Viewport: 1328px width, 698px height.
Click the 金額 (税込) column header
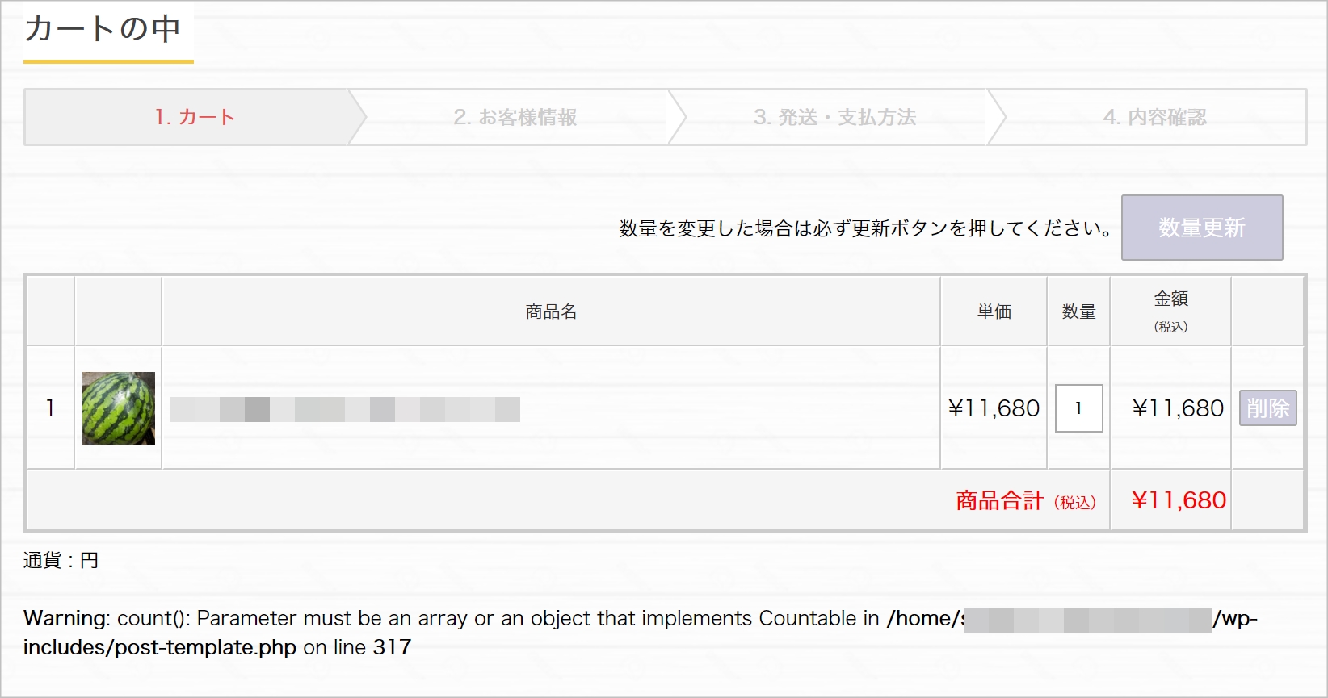pos(1171,311)
